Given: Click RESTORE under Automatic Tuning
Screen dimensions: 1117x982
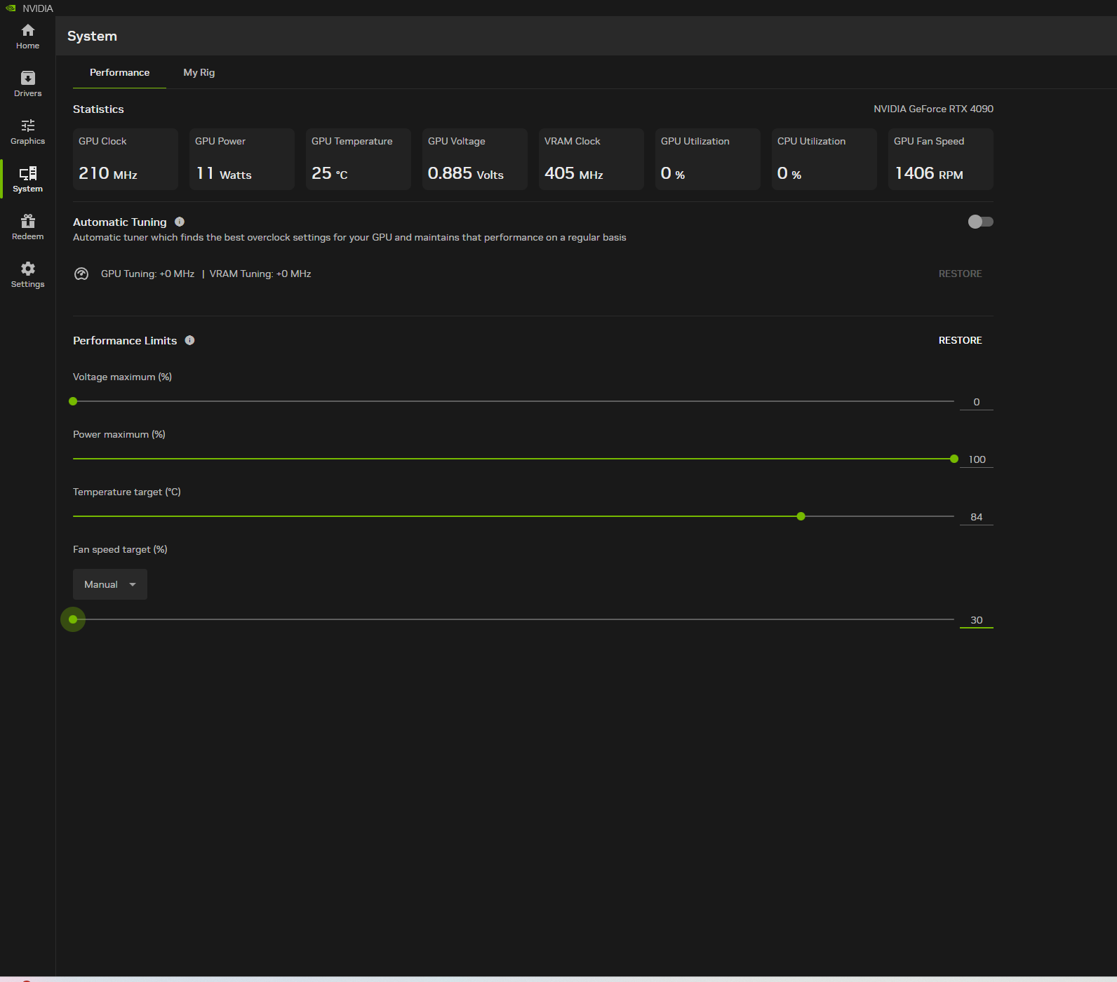Looking at the screenshot, I should (960, 274).
